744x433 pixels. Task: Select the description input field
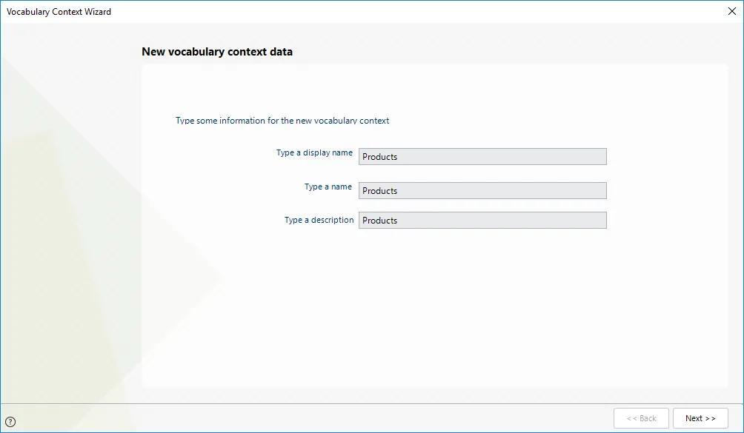click(x=482, y=221)
